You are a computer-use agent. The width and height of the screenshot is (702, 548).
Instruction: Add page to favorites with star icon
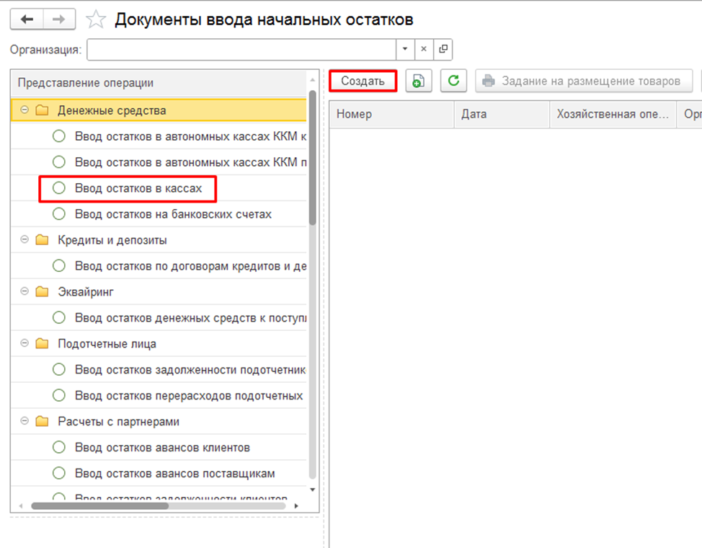(x=96, y=19)
